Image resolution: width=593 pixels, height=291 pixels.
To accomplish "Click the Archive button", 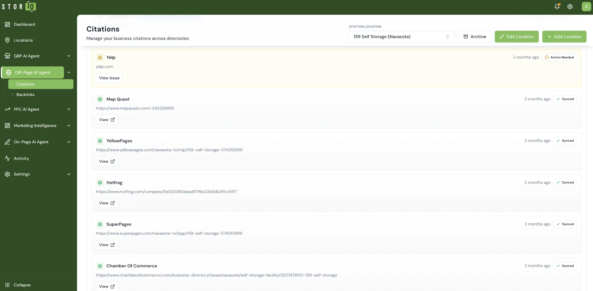I will (x=475, y=37).
